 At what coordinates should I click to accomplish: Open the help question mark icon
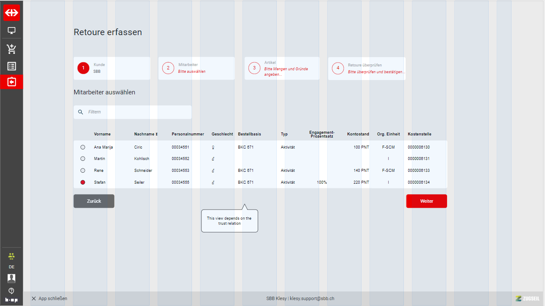(11, 291)
